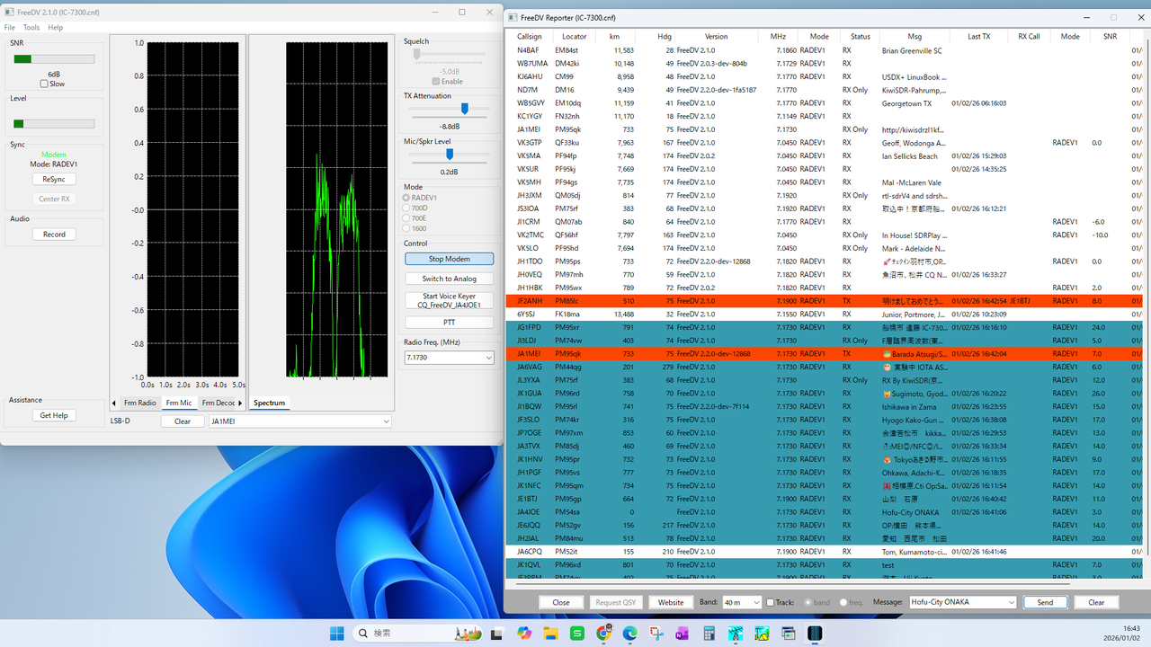Show more plot tabs with right arrow
The height and width of the screenshot is (647, 1151).
[x=240, y=403]
